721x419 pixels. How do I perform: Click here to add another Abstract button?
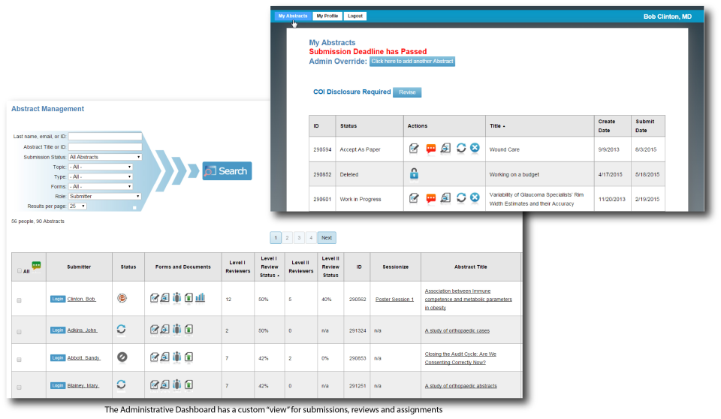412,61
